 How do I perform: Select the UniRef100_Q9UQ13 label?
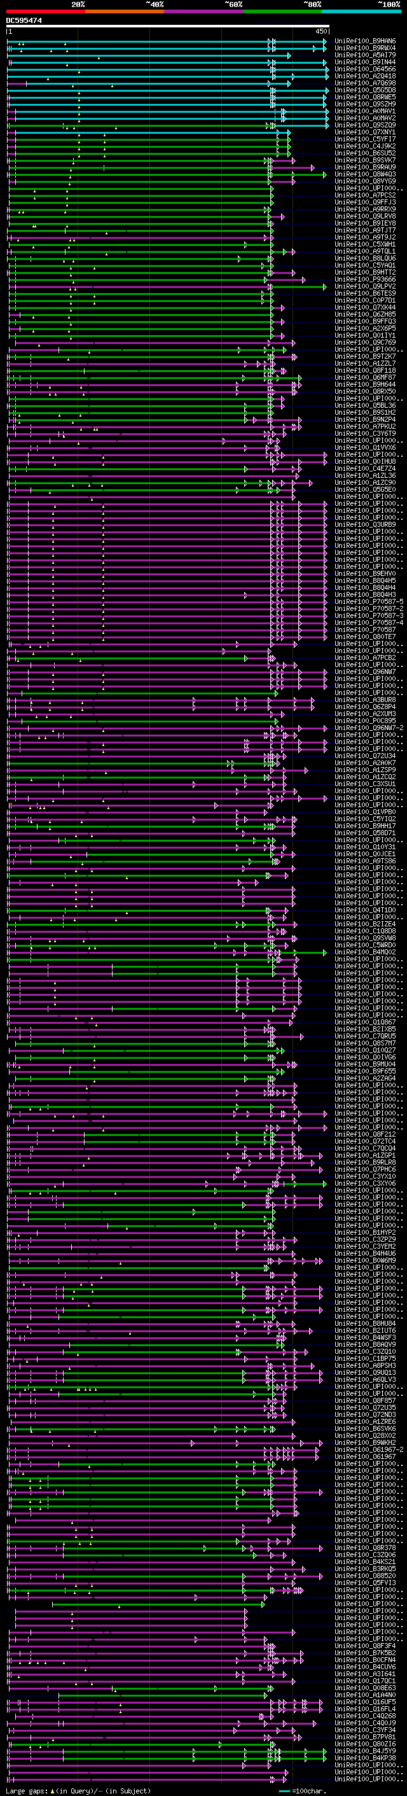pos(365,1373)
